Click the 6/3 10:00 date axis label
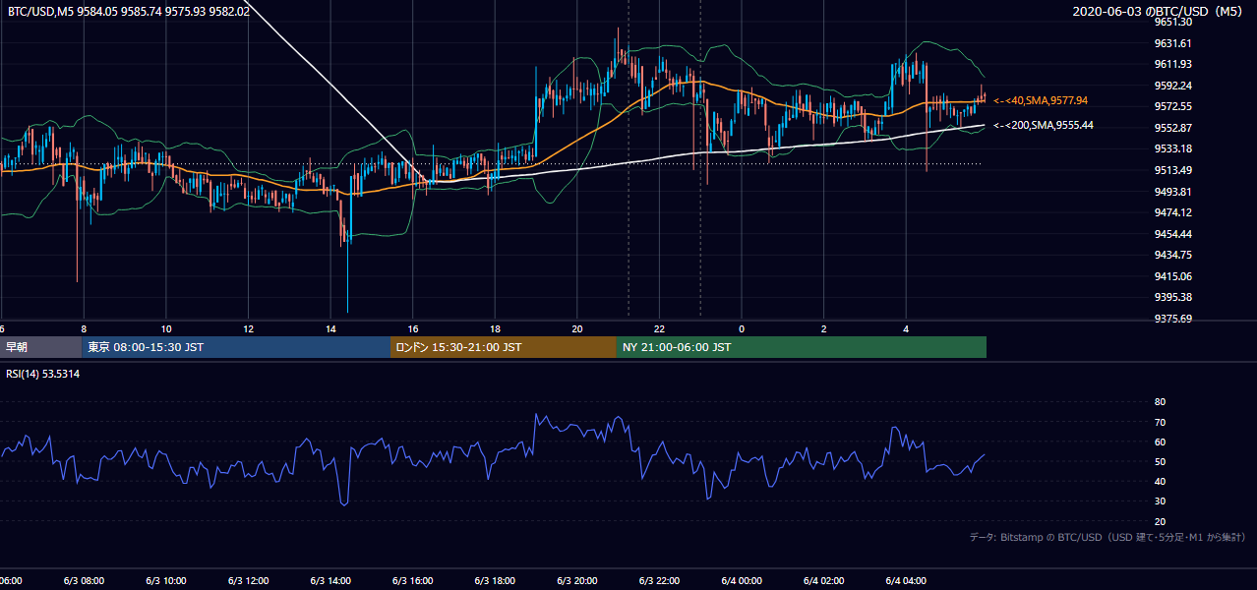 166,580
